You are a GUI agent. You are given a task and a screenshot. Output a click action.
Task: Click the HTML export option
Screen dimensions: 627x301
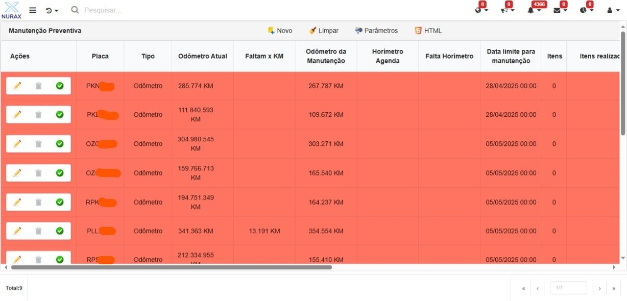pyautogui.click(x=428, y=31)
